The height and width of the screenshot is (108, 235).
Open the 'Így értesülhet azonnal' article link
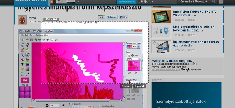(196, 44)
